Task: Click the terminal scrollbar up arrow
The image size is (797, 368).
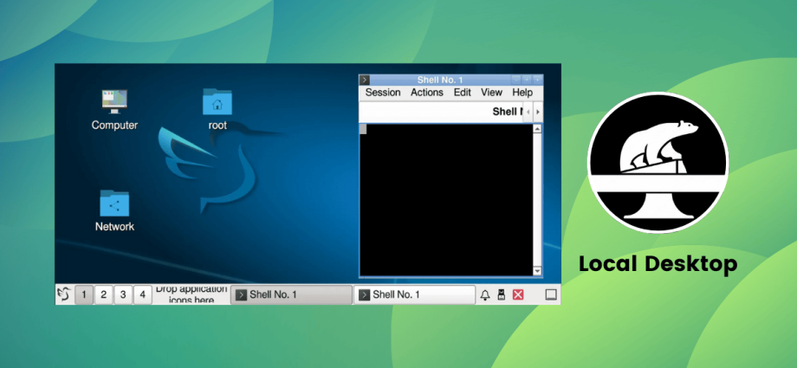Action: (x=537, y=129)
